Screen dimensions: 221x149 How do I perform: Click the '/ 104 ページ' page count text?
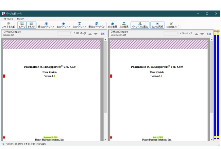coord(186,34)
